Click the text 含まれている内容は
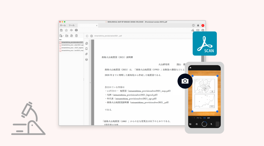The height and width of the screenshot is (146, 264). 115,87
